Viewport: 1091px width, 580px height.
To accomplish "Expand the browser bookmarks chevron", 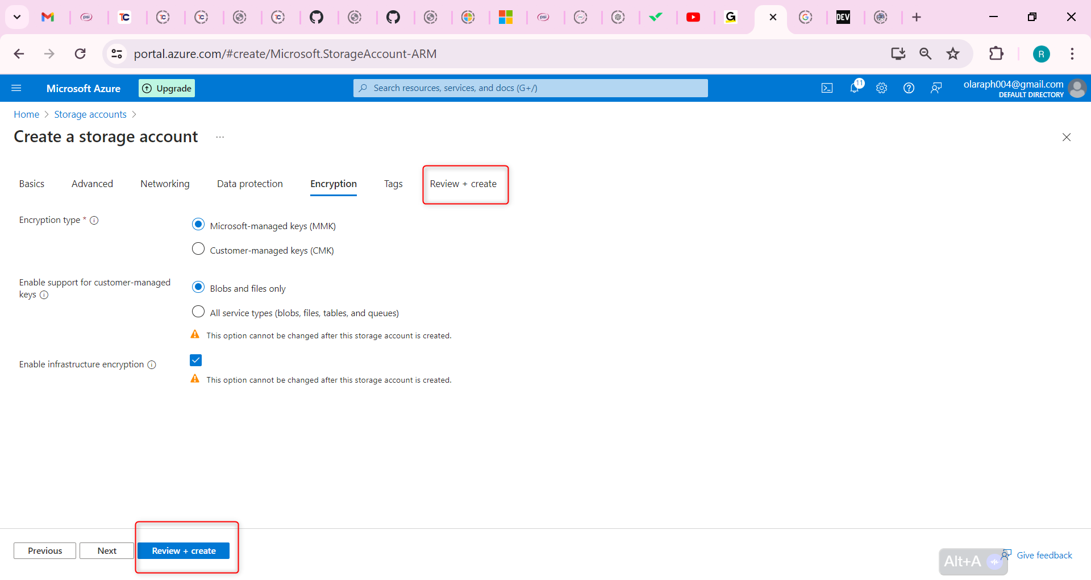I will tap(16, 17).
